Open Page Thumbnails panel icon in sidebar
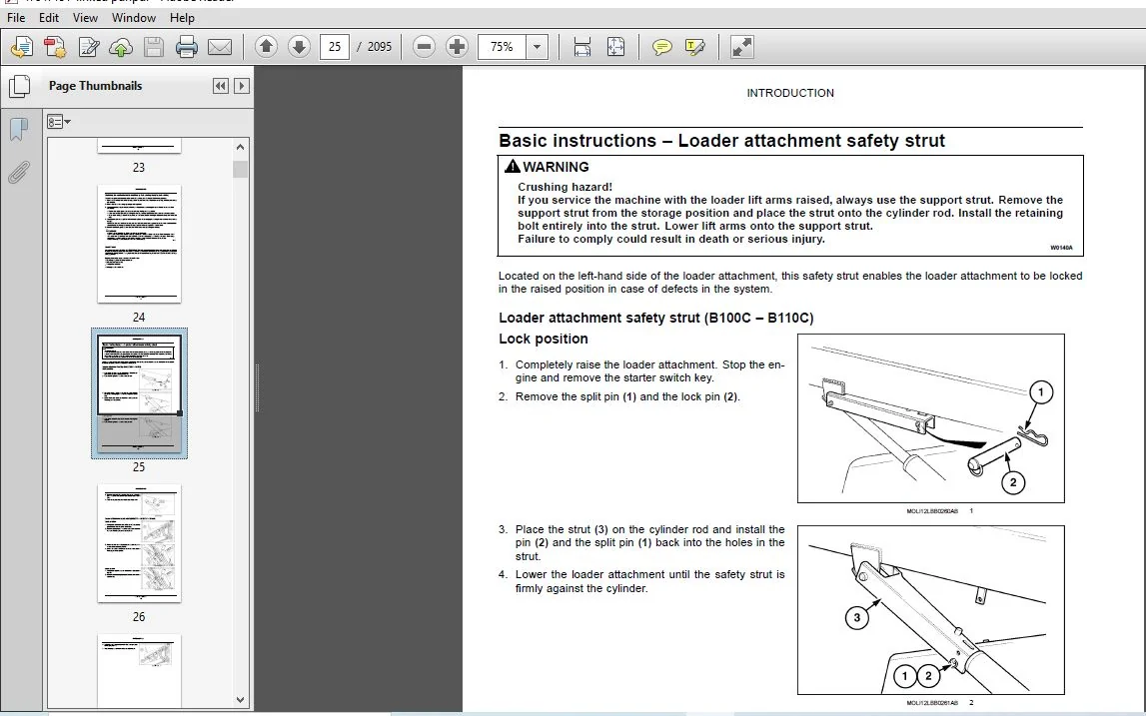The width and height of the screenshot is (1146, 716). (19, 86)
